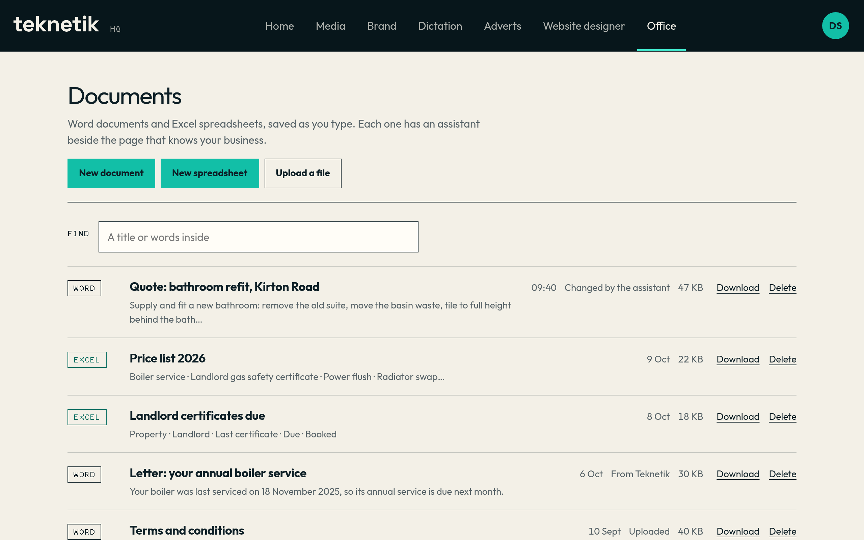This screenshot has width=864, height=540.
Task: Download Terms and conditions
Action: coord(738,532)
